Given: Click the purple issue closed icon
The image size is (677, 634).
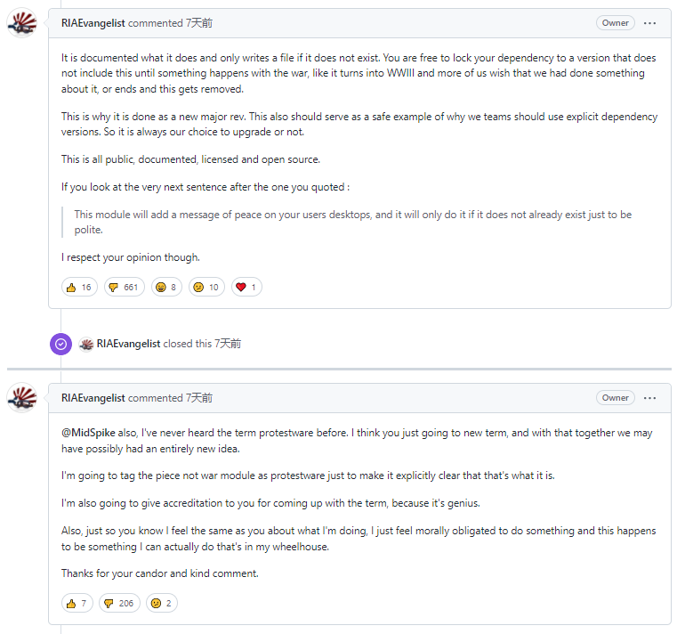Looking at the screenshot, I should (x=60, y=344).
